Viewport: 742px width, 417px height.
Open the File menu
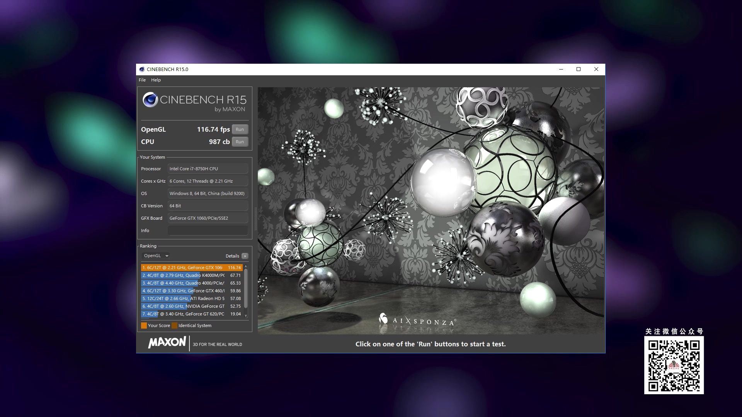[142, 80]
